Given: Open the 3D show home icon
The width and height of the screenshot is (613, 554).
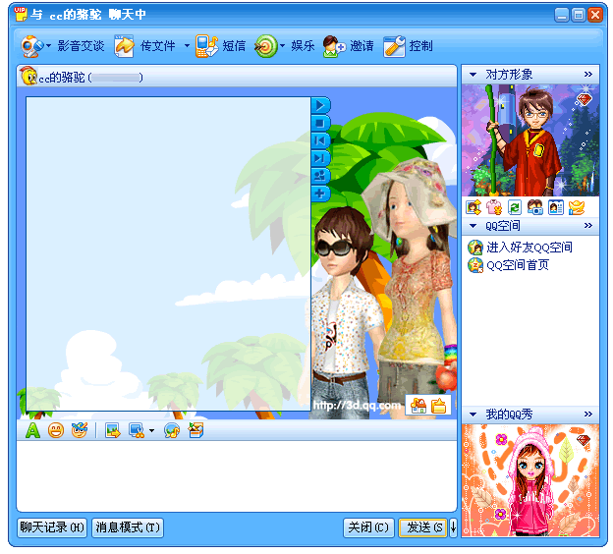Looking at the screenshot, I should (x=418, y=406).
